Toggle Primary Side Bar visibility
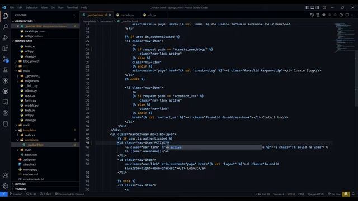The width and height of the screenshot is (358, 201). click(307, 7)
